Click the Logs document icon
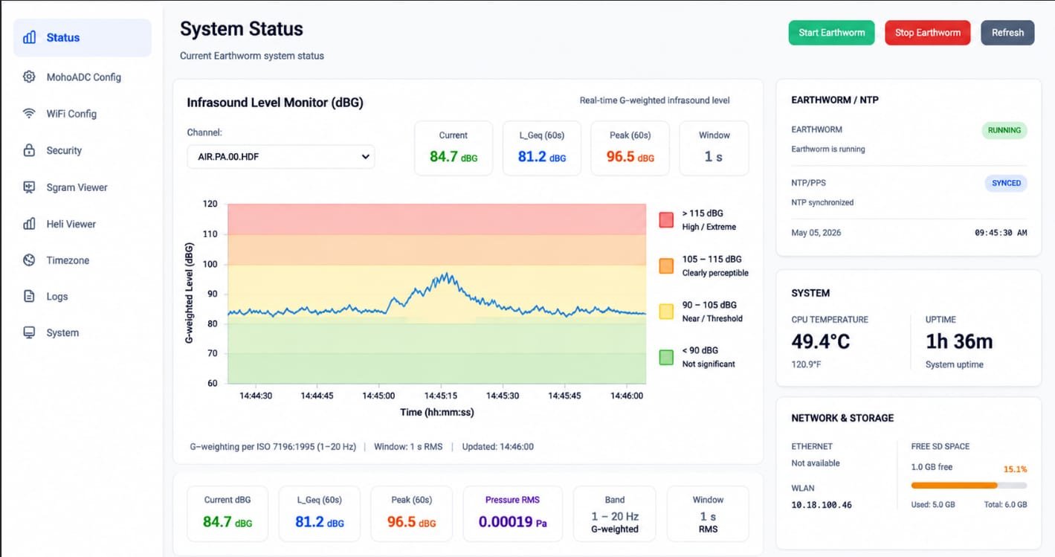 pyautogui.click(x=29, y=296)
